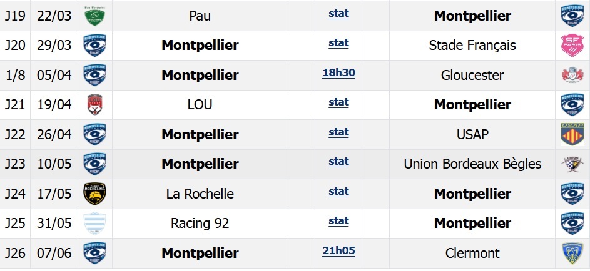Screen dimensions: 590x271
Task: Click the 18h30 kickoff time link
Action: pos(338,73)
